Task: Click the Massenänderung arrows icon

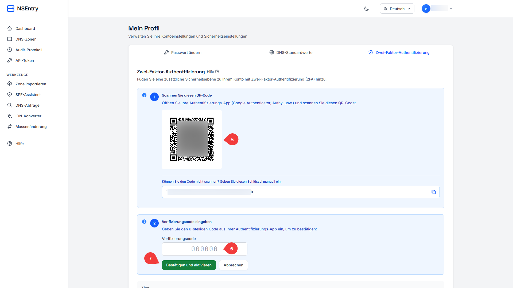Action: tap(10, 126)
